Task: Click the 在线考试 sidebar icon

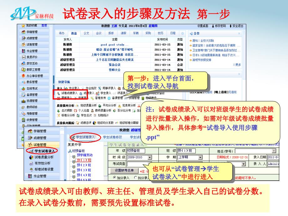Action: [23, 88]
